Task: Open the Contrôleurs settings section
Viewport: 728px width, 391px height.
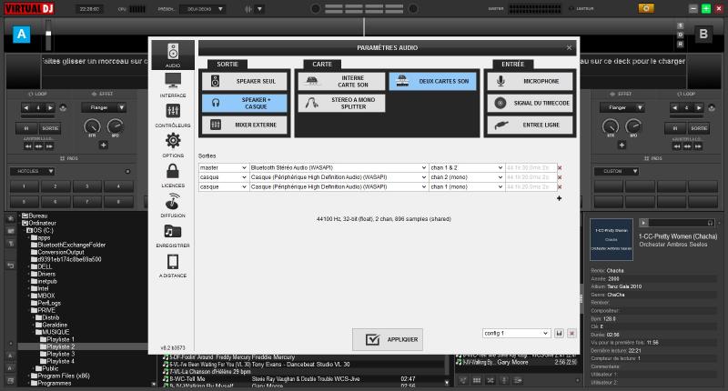Action: (x=173, y=115)
